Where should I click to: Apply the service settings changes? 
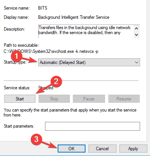click(133, 148)
